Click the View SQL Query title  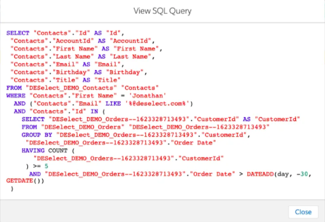(x=162, y=11)
